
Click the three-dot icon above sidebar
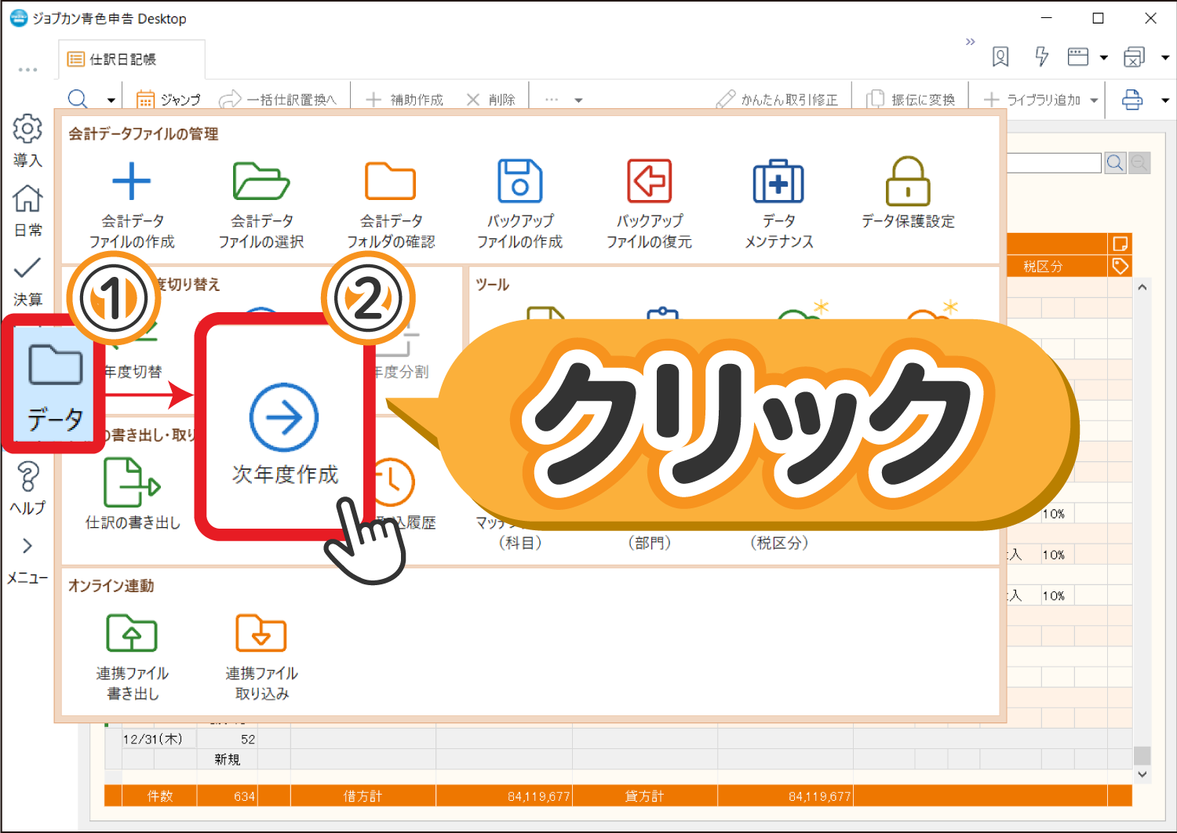pyautogui.click(x=28, y=70)
